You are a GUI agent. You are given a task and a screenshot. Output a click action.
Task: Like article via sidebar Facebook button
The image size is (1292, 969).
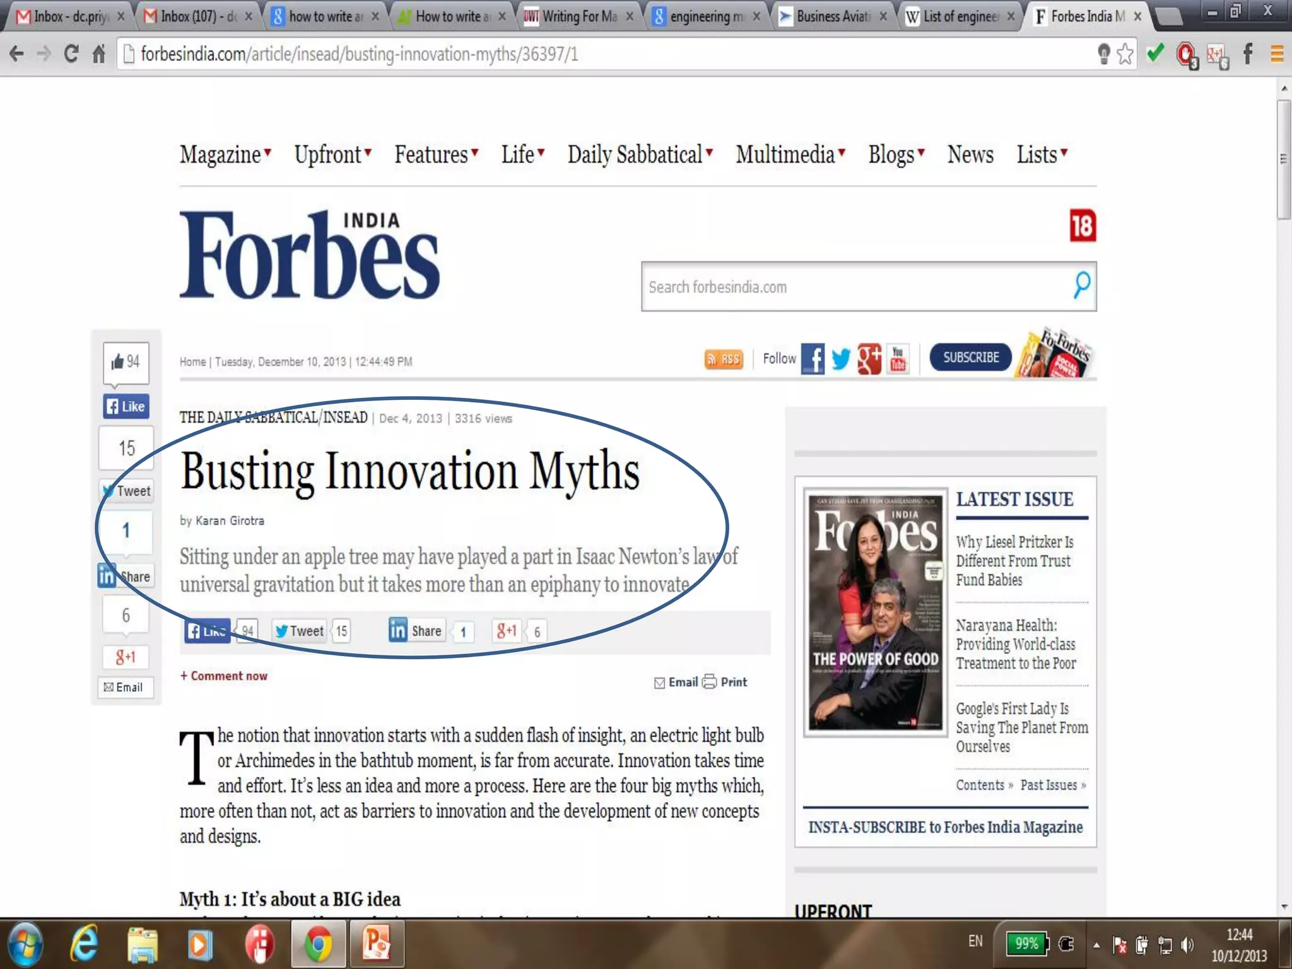click(x=126, y=406)
